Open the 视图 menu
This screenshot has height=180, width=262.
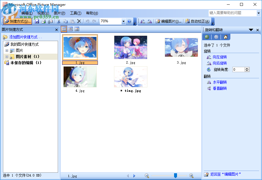pyautogui.click(x=42, y=13)
